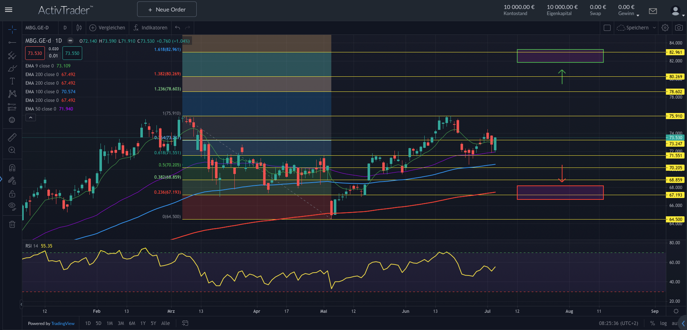Screen dimensions: 687x330
Task: Collapse the indicator legend with chevron
Action: (31, 118)
